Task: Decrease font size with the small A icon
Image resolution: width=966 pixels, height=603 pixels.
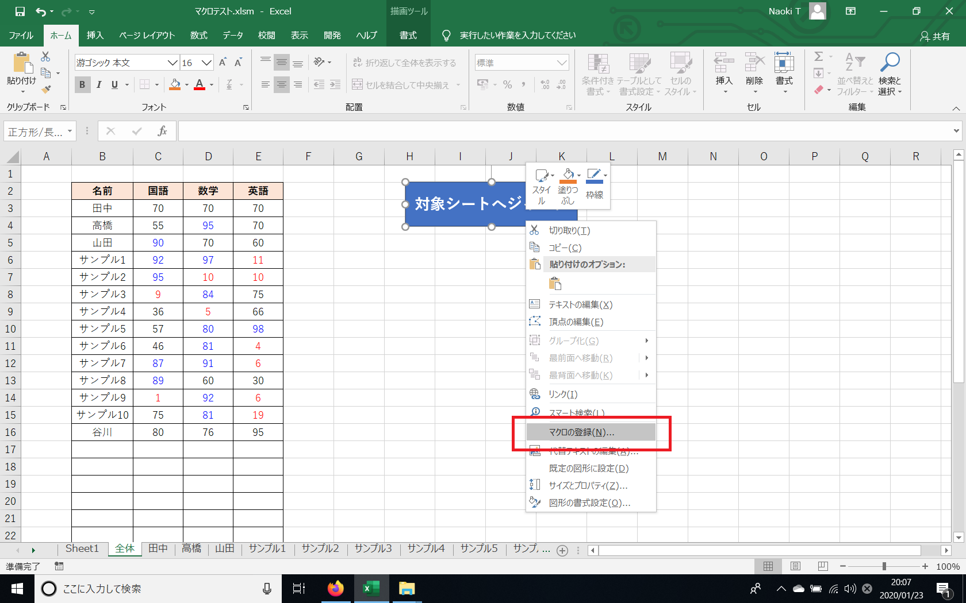Action: (x=238, y=63)
